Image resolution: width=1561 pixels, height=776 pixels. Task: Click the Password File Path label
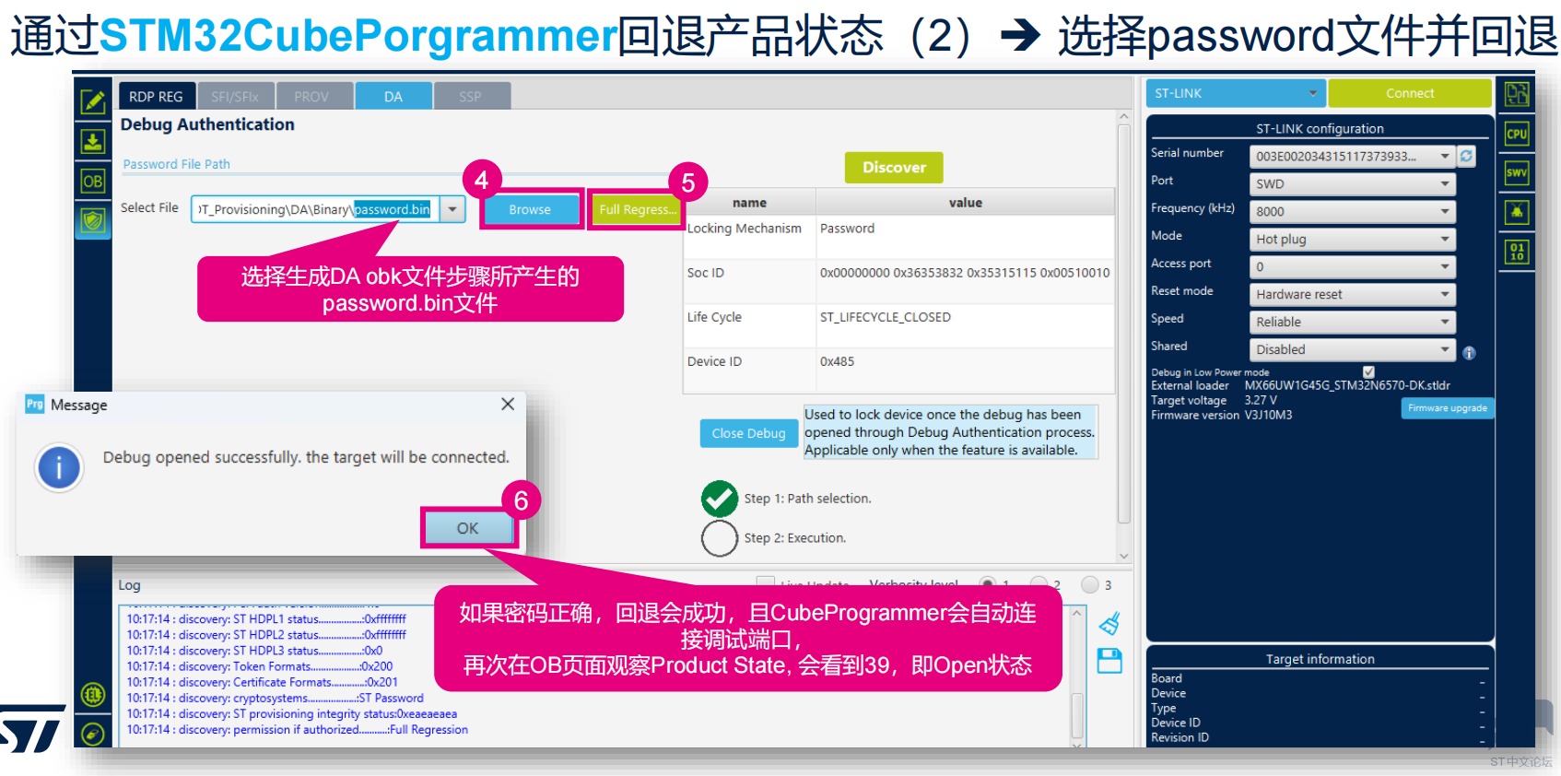pos(176,163)
